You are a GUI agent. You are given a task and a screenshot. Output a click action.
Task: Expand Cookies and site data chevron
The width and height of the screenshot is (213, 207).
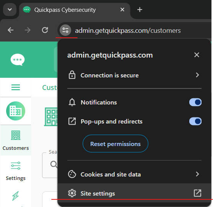tap(197, 174)
